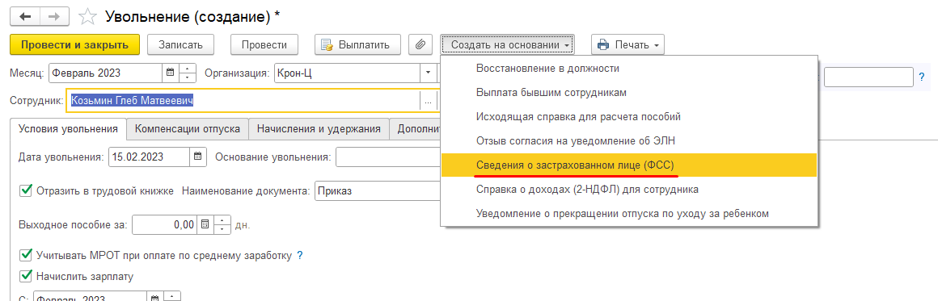Choose Восстановление в должности

(x=629, y=68)
